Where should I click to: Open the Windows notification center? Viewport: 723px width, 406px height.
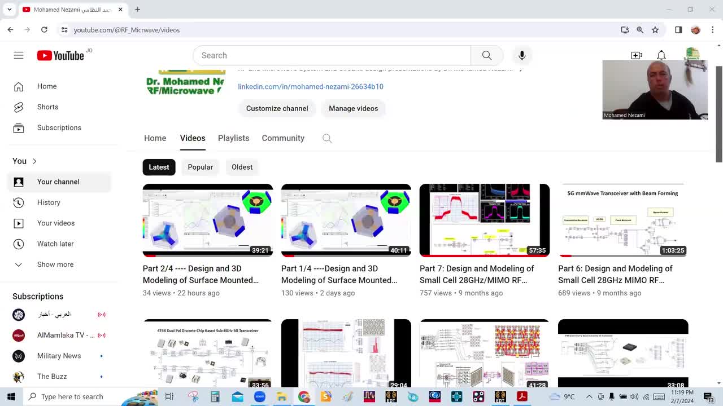click(x=708, y=396)
